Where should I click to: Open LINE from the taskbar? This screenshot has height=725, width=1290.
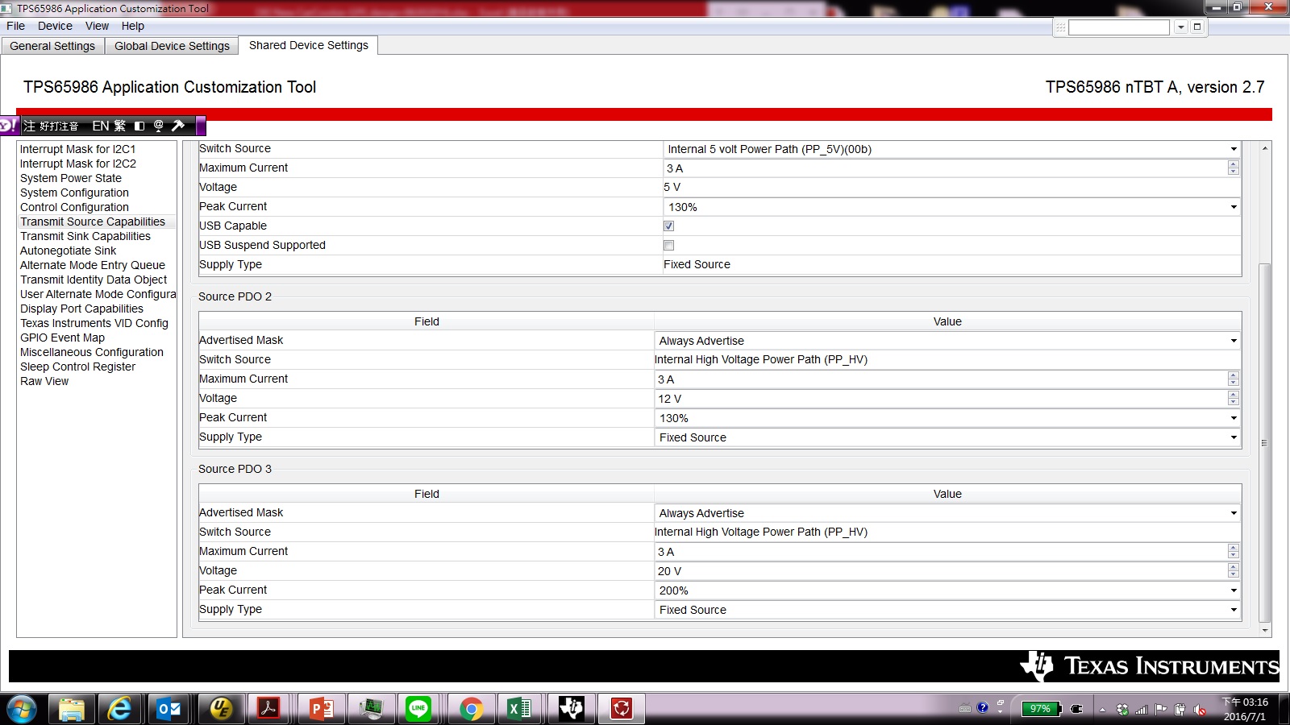tap(418, 709)
